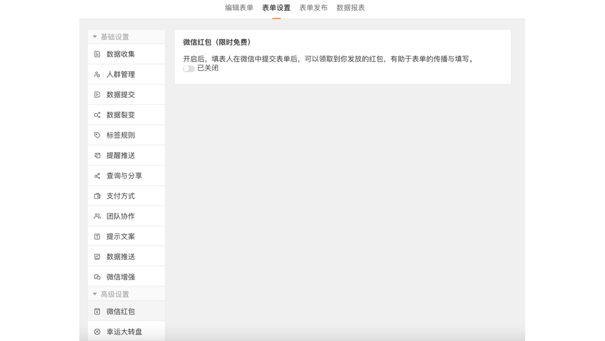The image size is (605, 341).
Task: Click the description starting with 开启后
Action: click(329, 59)
